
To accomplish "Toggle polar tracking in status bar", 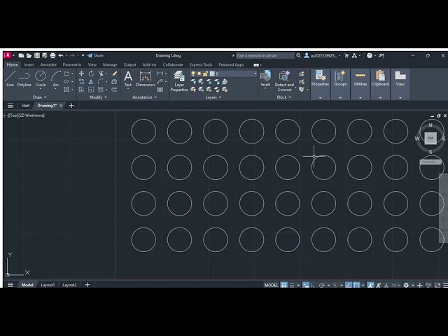I will [x=322, y=285].
